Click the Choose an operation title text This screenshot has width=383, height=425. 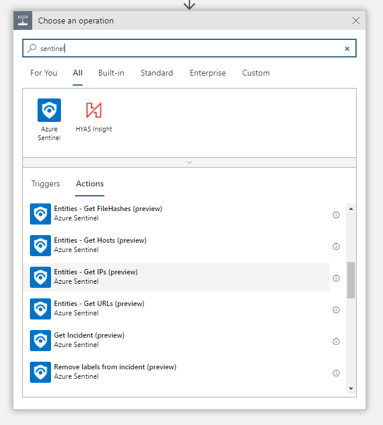[76, 21]
